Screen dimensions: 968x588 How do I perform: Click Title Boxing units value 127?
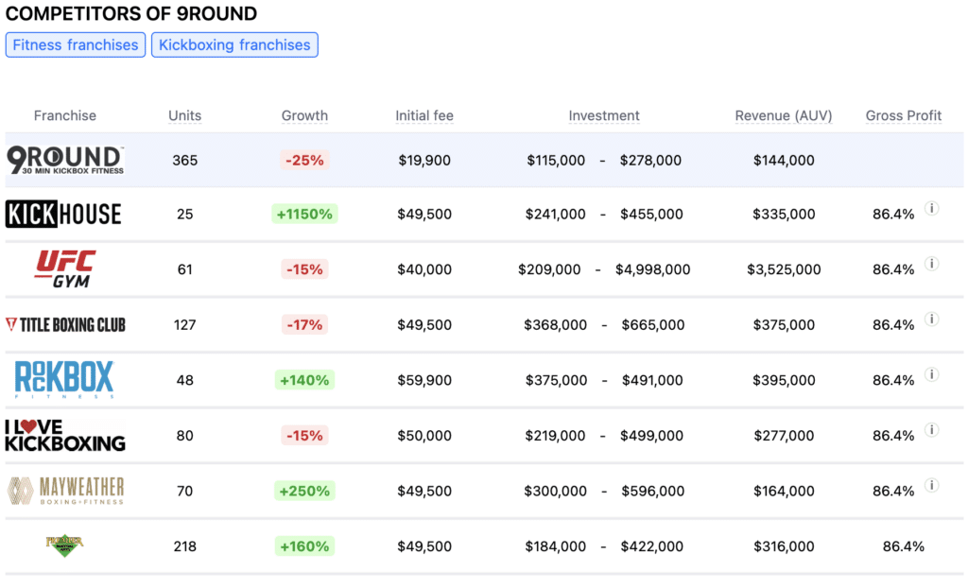184,325
